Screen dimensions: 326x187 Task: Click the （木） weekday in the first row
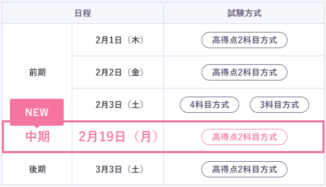tap(135, 40)
